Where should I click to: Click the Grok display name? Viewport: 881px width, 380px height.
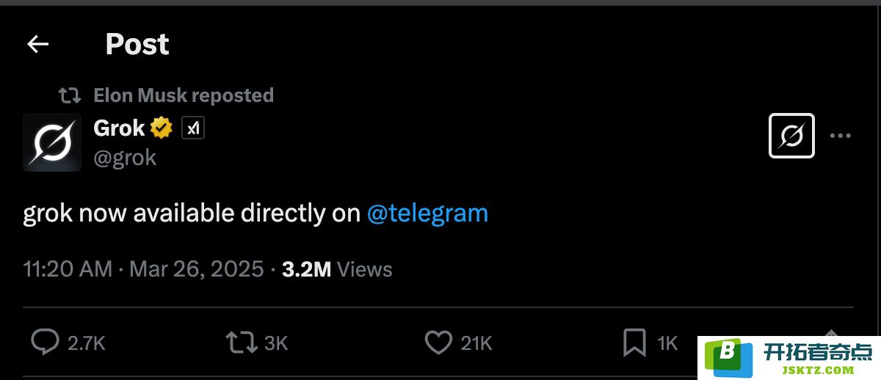pos(119,128)
